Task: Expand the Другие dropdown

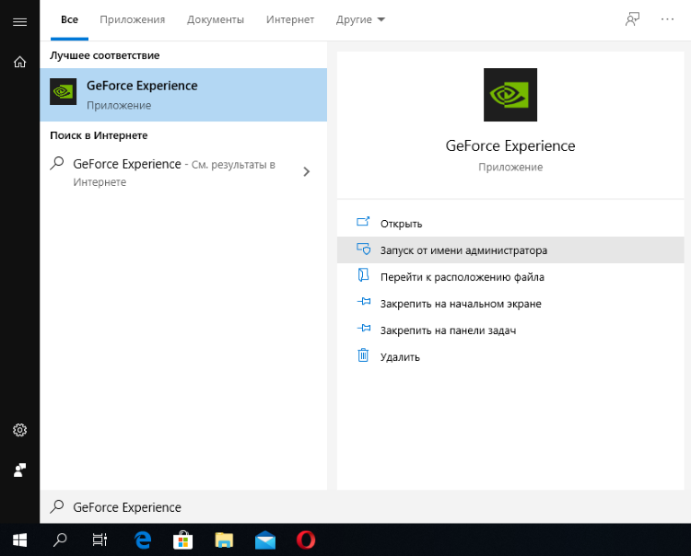Action: [360, 20]
